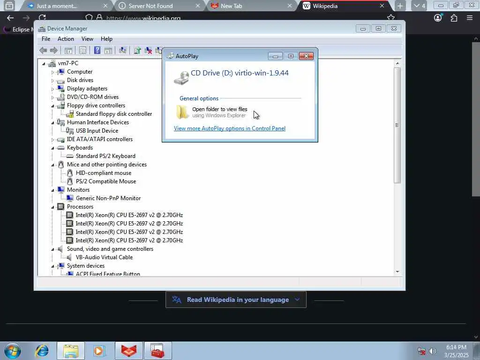Launch Internet Explorer from the taskbar
This screenshot has height=360, width=480.
click(42, 351)
